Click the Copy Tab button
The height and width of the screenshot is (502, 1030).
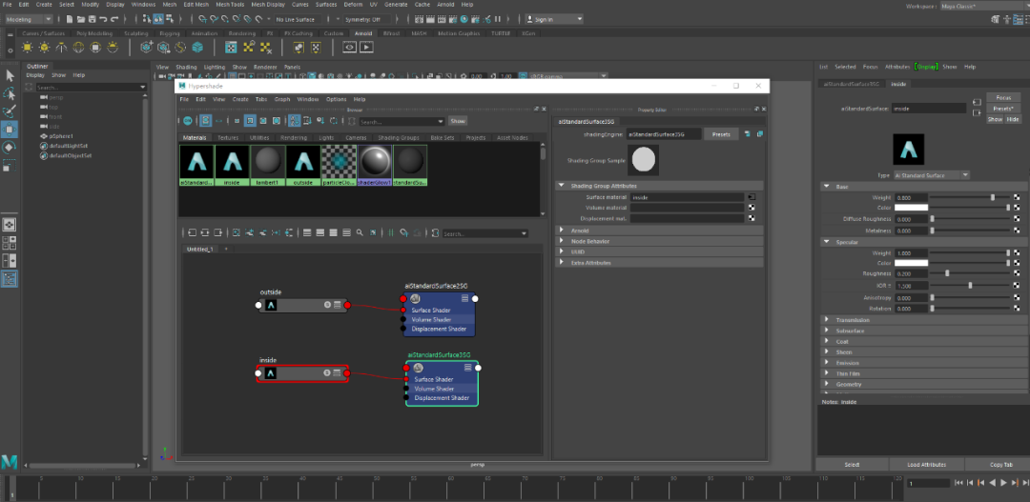(1000, 464)
